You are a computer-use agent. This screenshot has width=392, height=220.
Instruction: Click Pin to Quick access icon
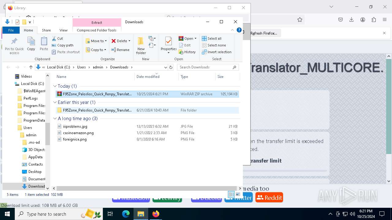click(14, 45)
